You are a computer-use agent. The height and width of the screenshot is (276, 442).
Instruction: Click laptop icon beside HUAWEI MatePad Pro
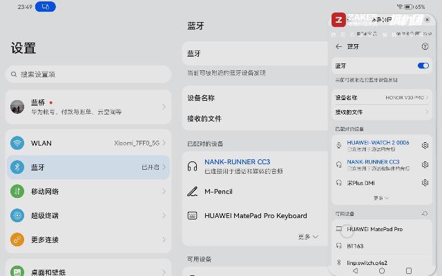(339, 229)
